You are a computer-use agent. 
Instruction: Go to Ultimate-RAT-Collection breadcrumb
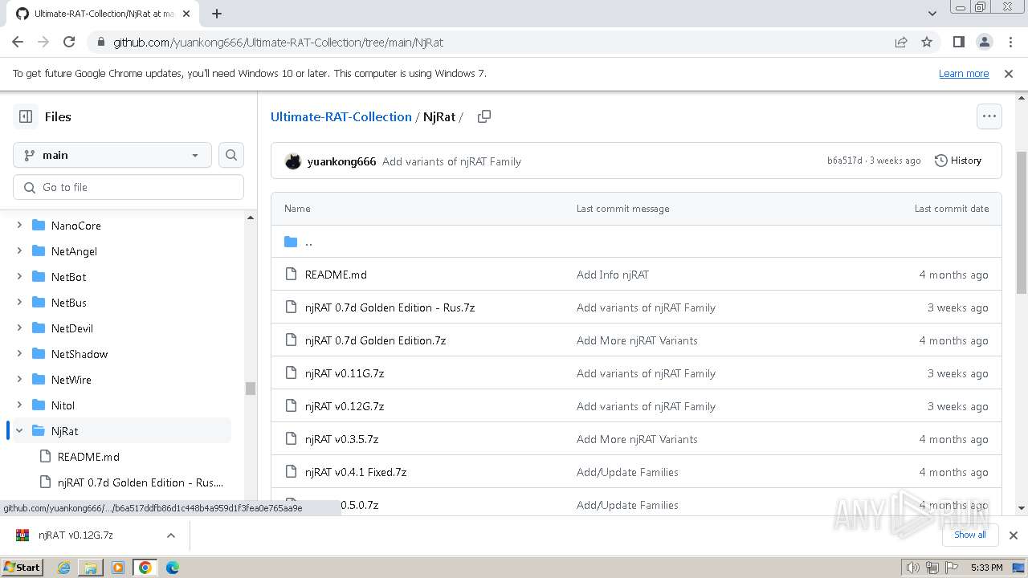click(341, 116)
